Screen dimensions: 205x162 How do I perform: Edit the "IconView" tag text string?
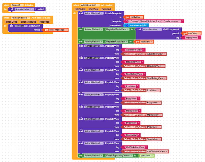(x=131, y=86)
